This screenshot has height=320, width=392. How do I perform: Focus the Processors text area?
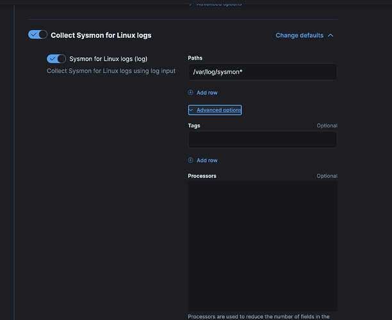[x=263, y=246]
